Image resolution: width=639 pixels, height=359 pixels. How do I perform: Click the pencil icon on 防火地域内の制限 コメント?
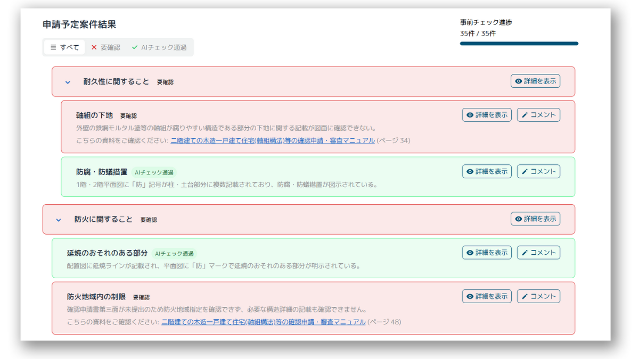525,296
